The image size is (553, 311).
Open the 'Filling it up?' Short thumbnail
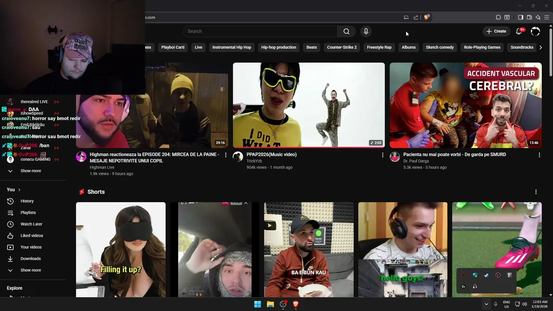coord(121,250)
